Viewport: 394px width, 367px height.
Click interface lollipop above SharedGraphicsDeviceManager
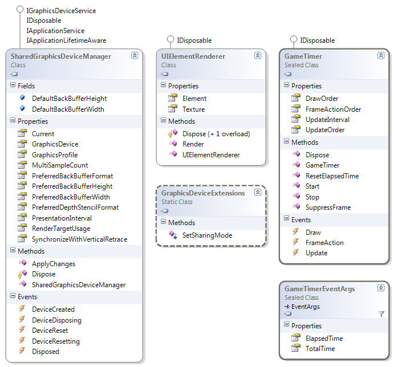coord(20,10)
